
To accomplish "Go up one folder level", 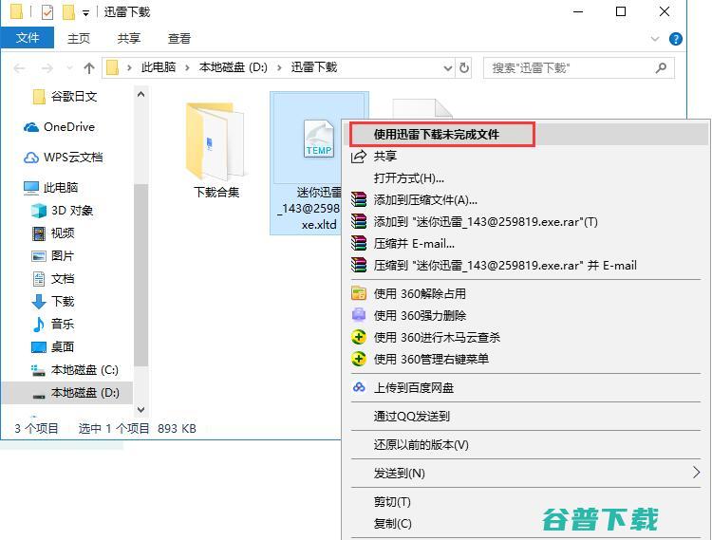I will pyautogui.click(x=89, y=68).
